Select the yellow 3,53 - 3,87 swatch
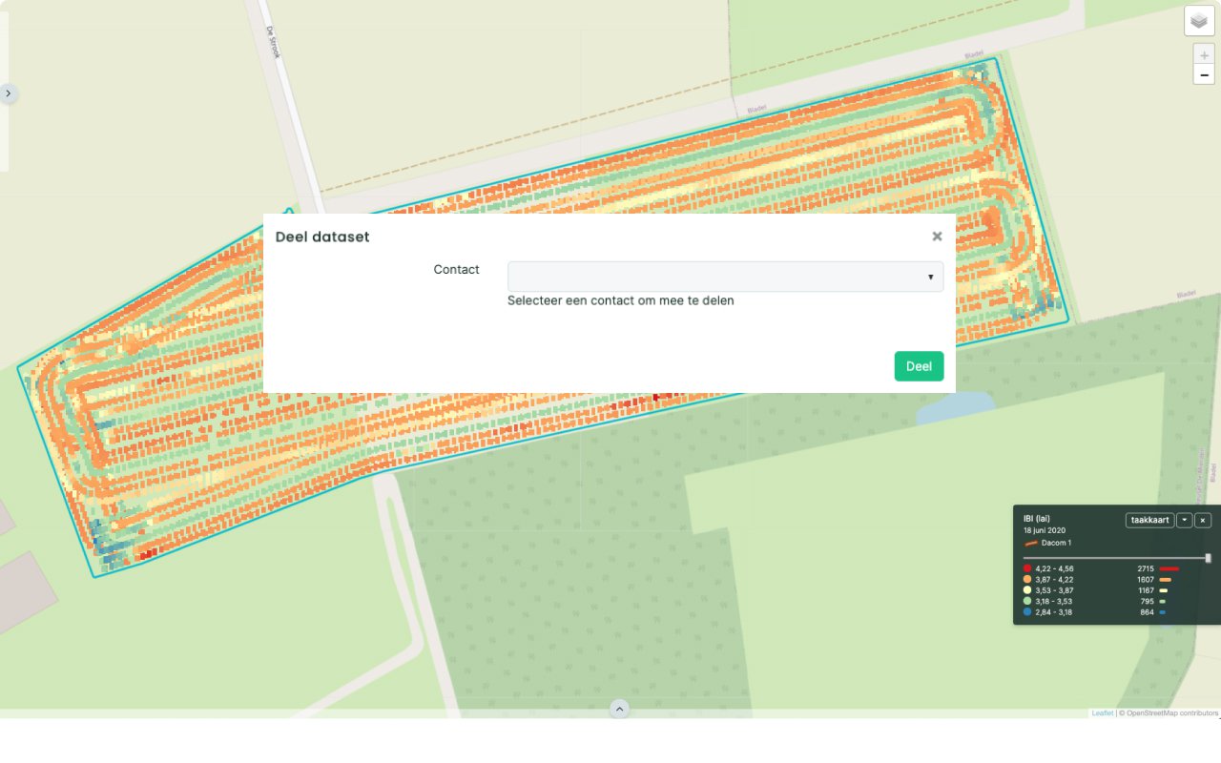The width and height of the screenshot is (1221, 763). pos(1027,590)
